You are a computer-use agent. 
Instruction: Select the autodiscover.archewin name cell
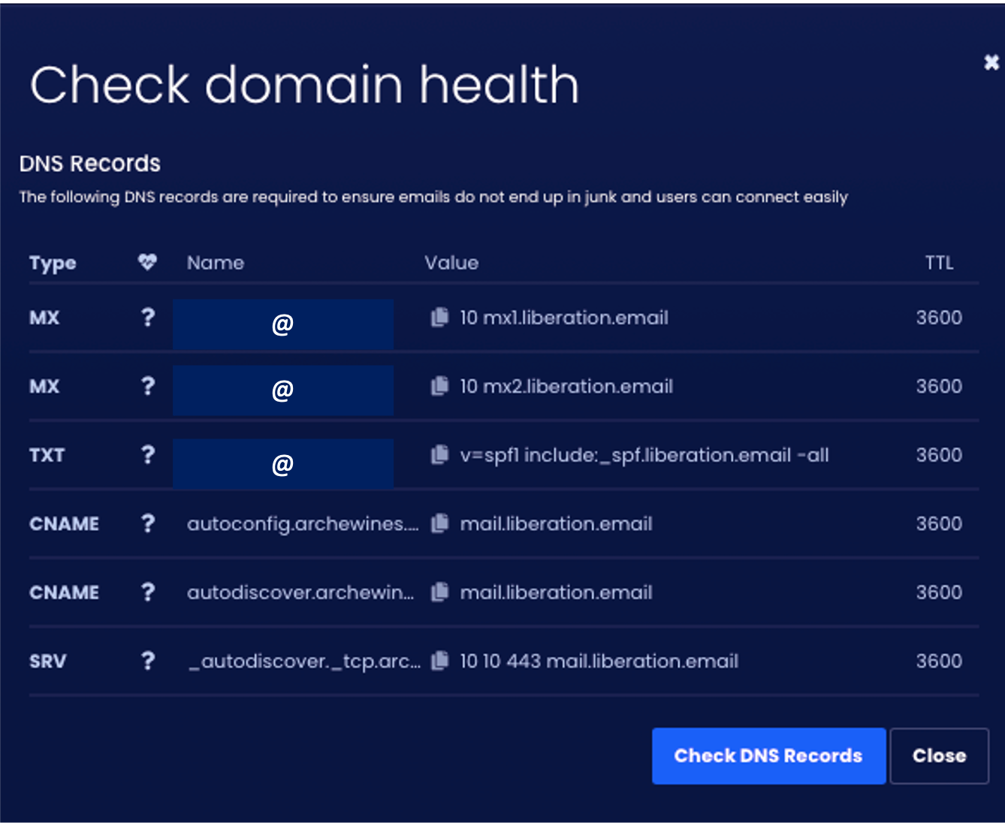click(300, 592)
